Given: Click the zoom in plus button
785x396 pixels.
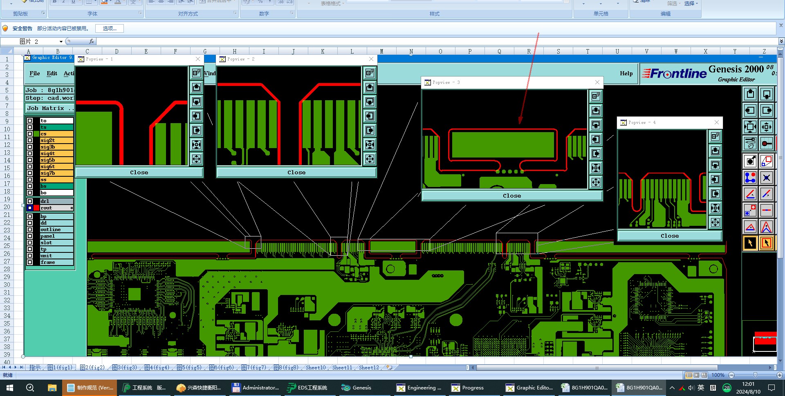Looking at the screenshot, I should click(x=780, y=375).
